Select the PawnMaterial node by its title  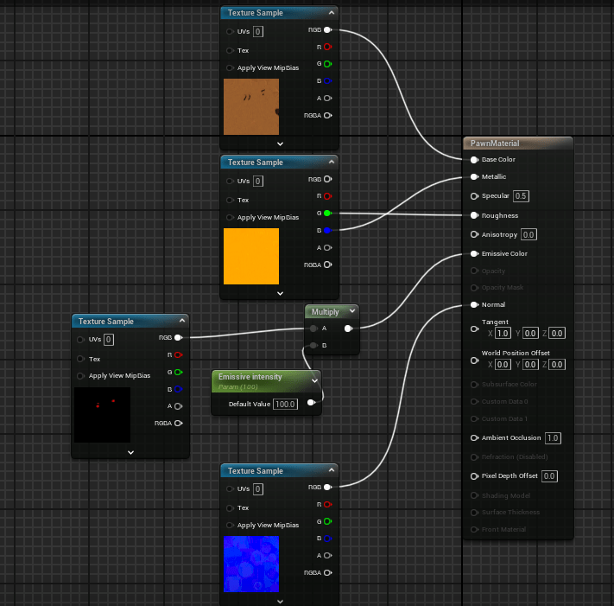(x=495, y=144)
